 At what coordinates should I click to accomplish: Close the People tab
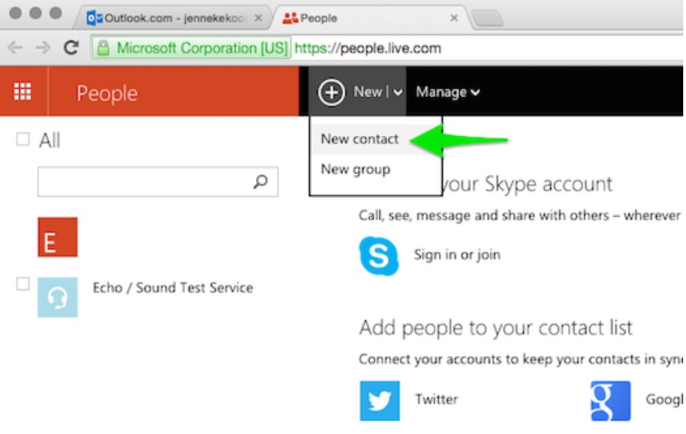454,18
